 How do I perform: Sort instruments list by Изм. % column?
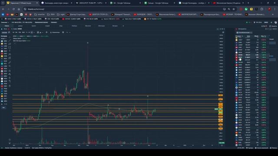click(x=264, y=36)
